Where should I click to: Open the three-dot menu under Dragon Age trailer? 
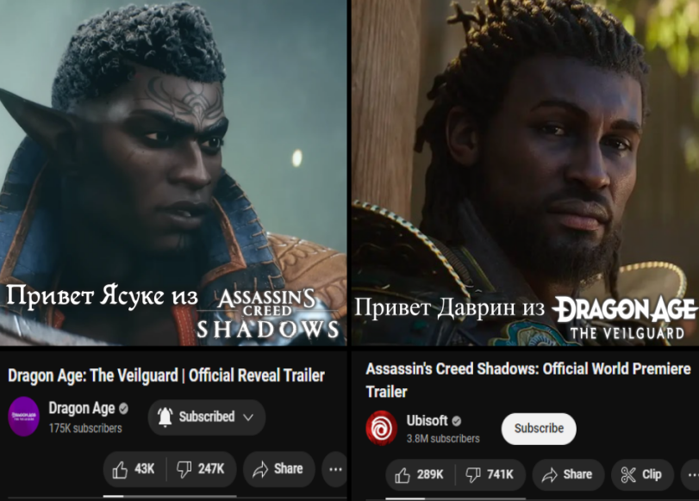[335, 469]
